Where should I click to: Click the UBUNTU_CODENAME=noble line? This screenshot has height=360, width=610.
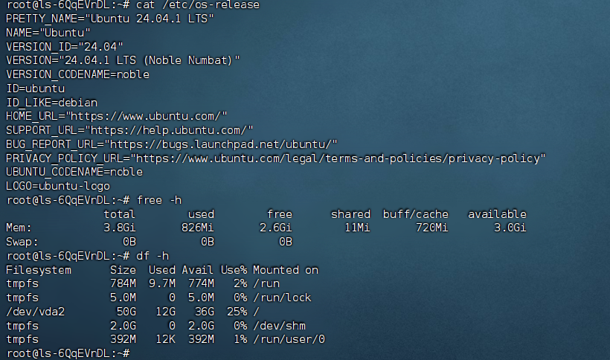74,172
